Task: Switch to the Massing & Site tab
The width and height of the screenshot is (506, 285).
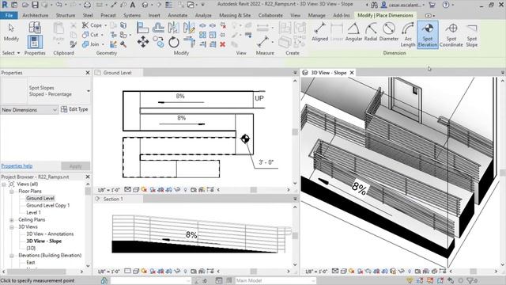Action: (x=235, y=15)
